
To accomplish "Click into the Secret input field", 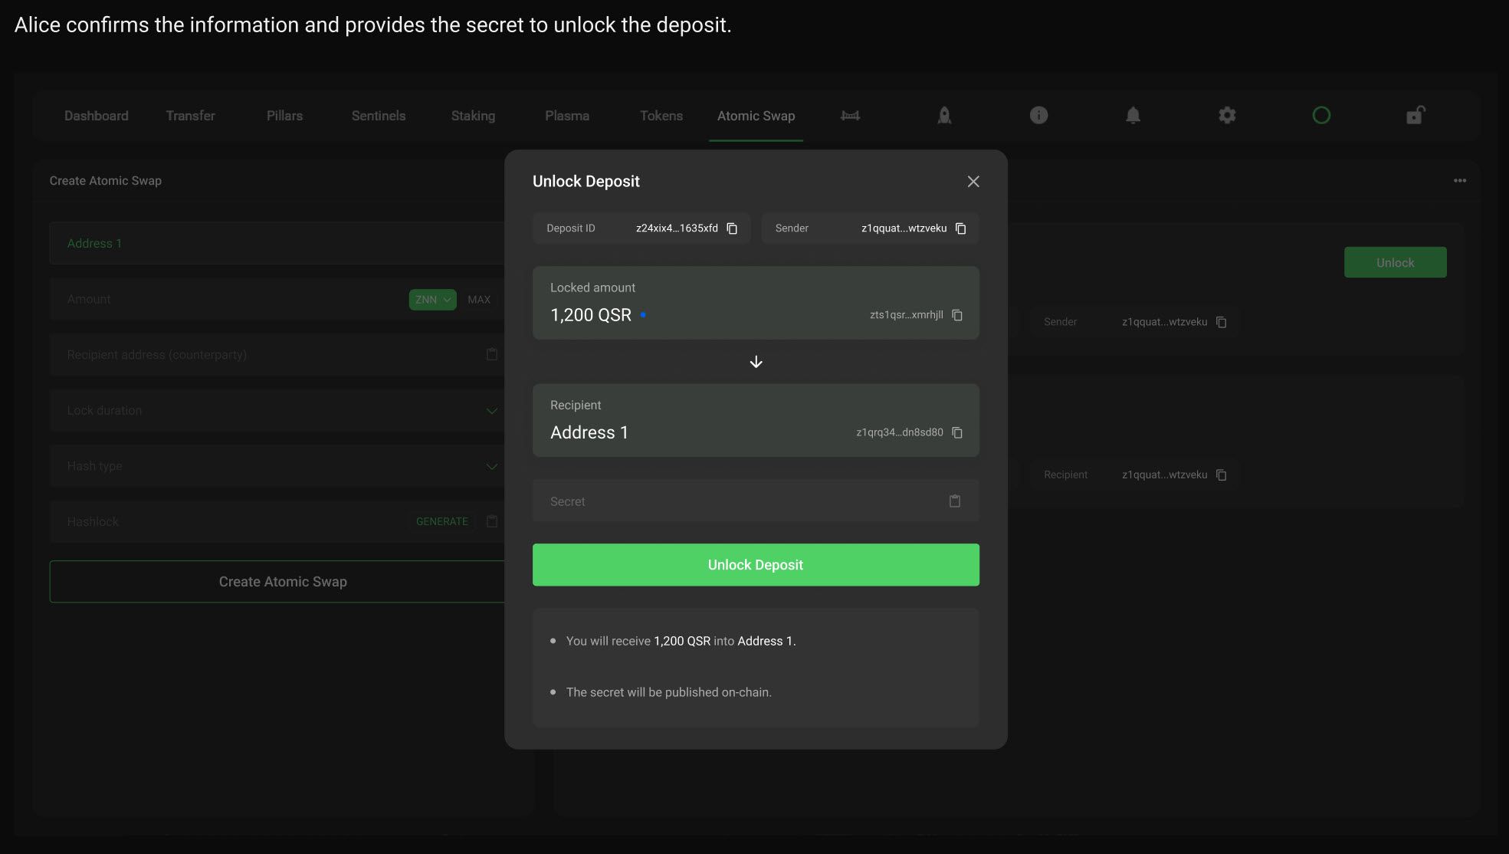I will [736, 501].
